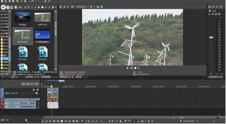Click record microphone button in transport bar
The image size is (226, 124).
pos(43,121)
